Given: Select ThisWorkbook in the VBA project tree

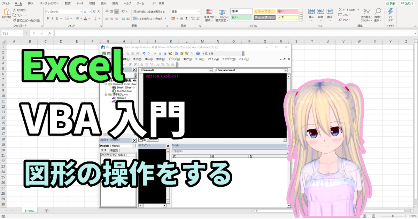Looking at the screenshot, I should coord(124,91).
